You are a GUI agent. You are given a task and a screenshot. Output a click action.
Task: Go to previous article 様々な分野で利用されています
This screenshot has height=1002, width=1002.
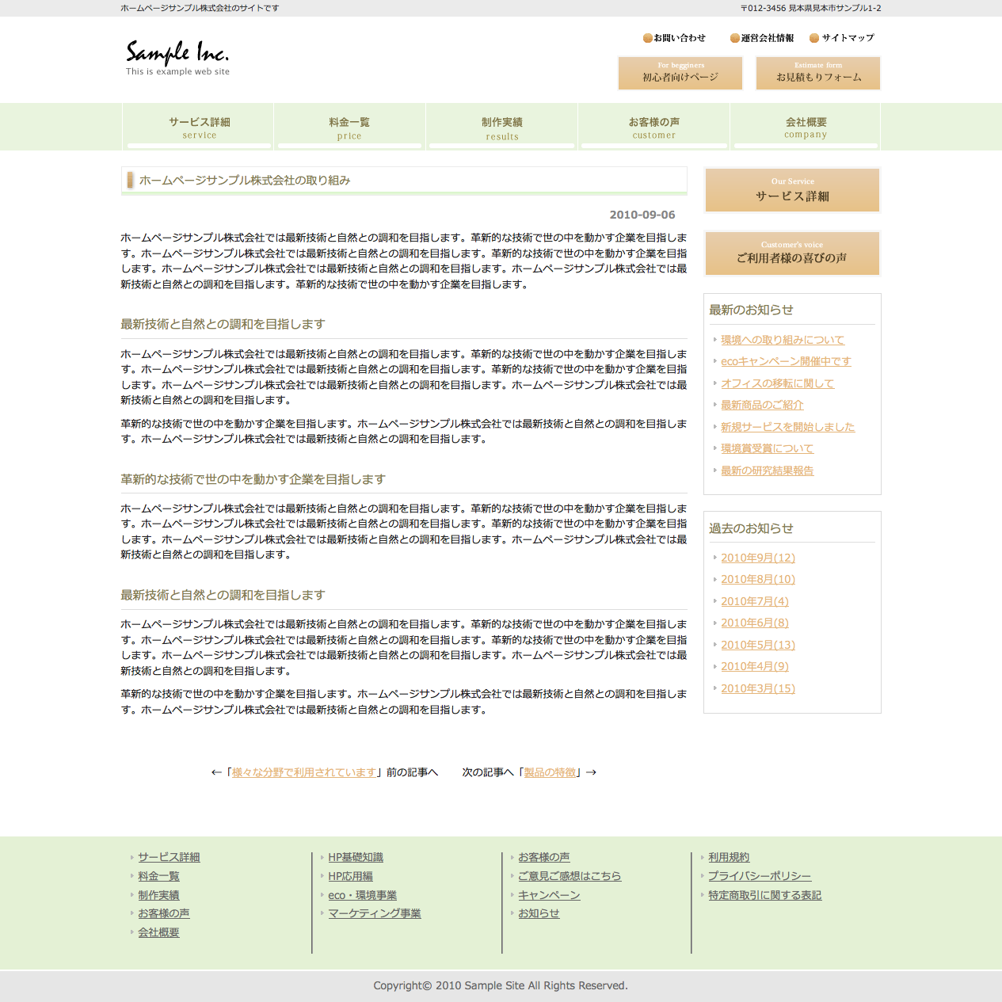tap(303, 772)
